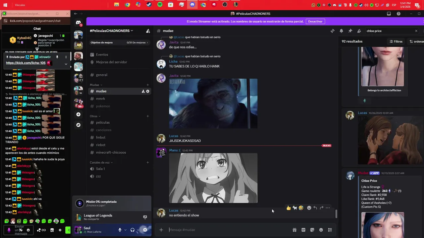424x238 pixels.
Task: Join zzz voice channel
Action: coord(98,177)
